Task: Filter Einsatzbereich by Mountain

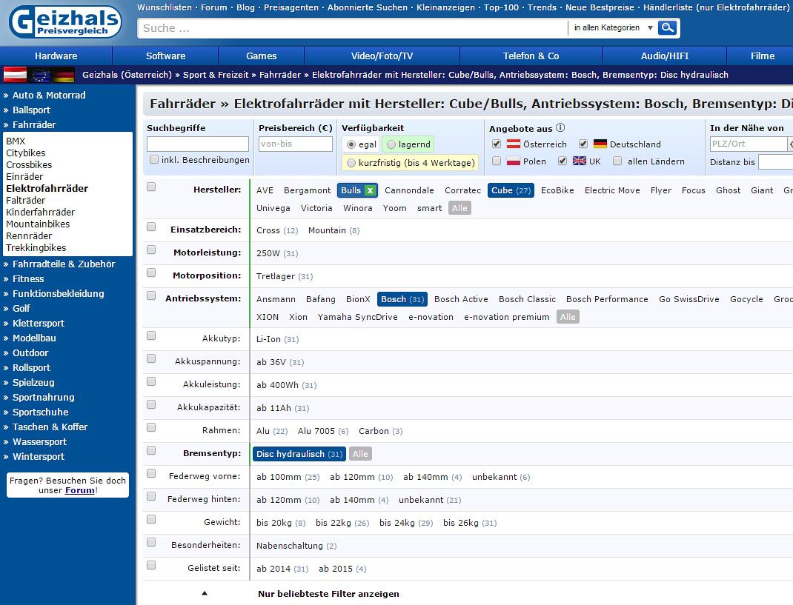Action: (334, 230)
